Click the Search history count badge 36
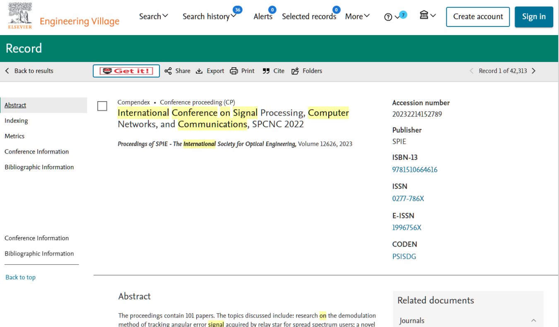This screenshot has height=327, width=559. point(237,9)
